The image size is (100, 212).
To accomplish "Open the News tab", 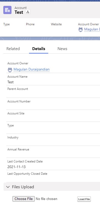I will click(x=62, y=49).
